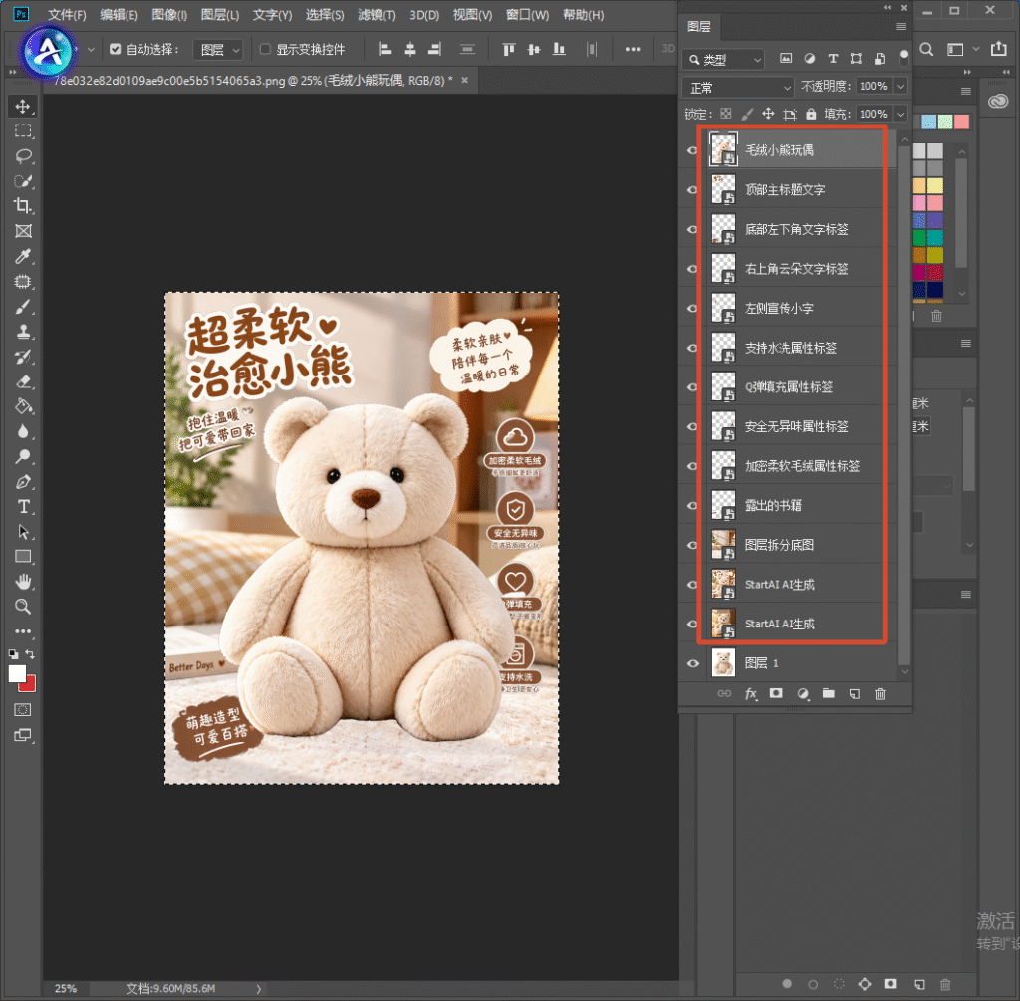Select the 加密柔软毛绒属性标签 layer
This screenshot has width=1020, height=1001.
coord(802,466)
